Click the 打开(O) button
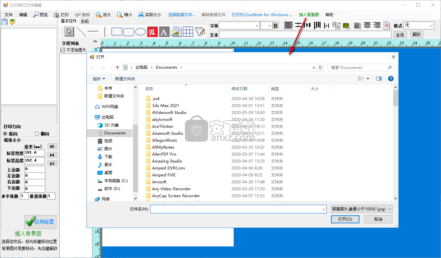This screenshot has width=441, height=258. 345,219
